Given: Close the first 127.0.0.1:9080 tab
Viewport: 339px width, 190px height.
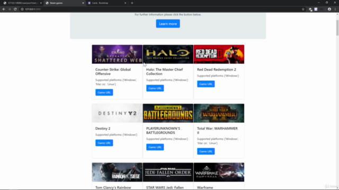Looking at the screenshot, I should tap(41, 3).
